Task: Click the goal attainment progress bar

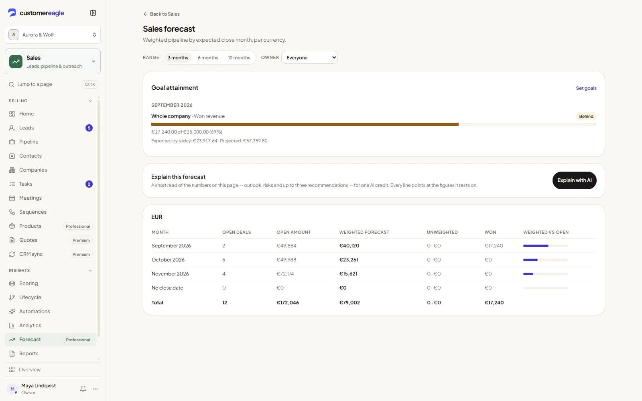Action: [x=374, y=124]
